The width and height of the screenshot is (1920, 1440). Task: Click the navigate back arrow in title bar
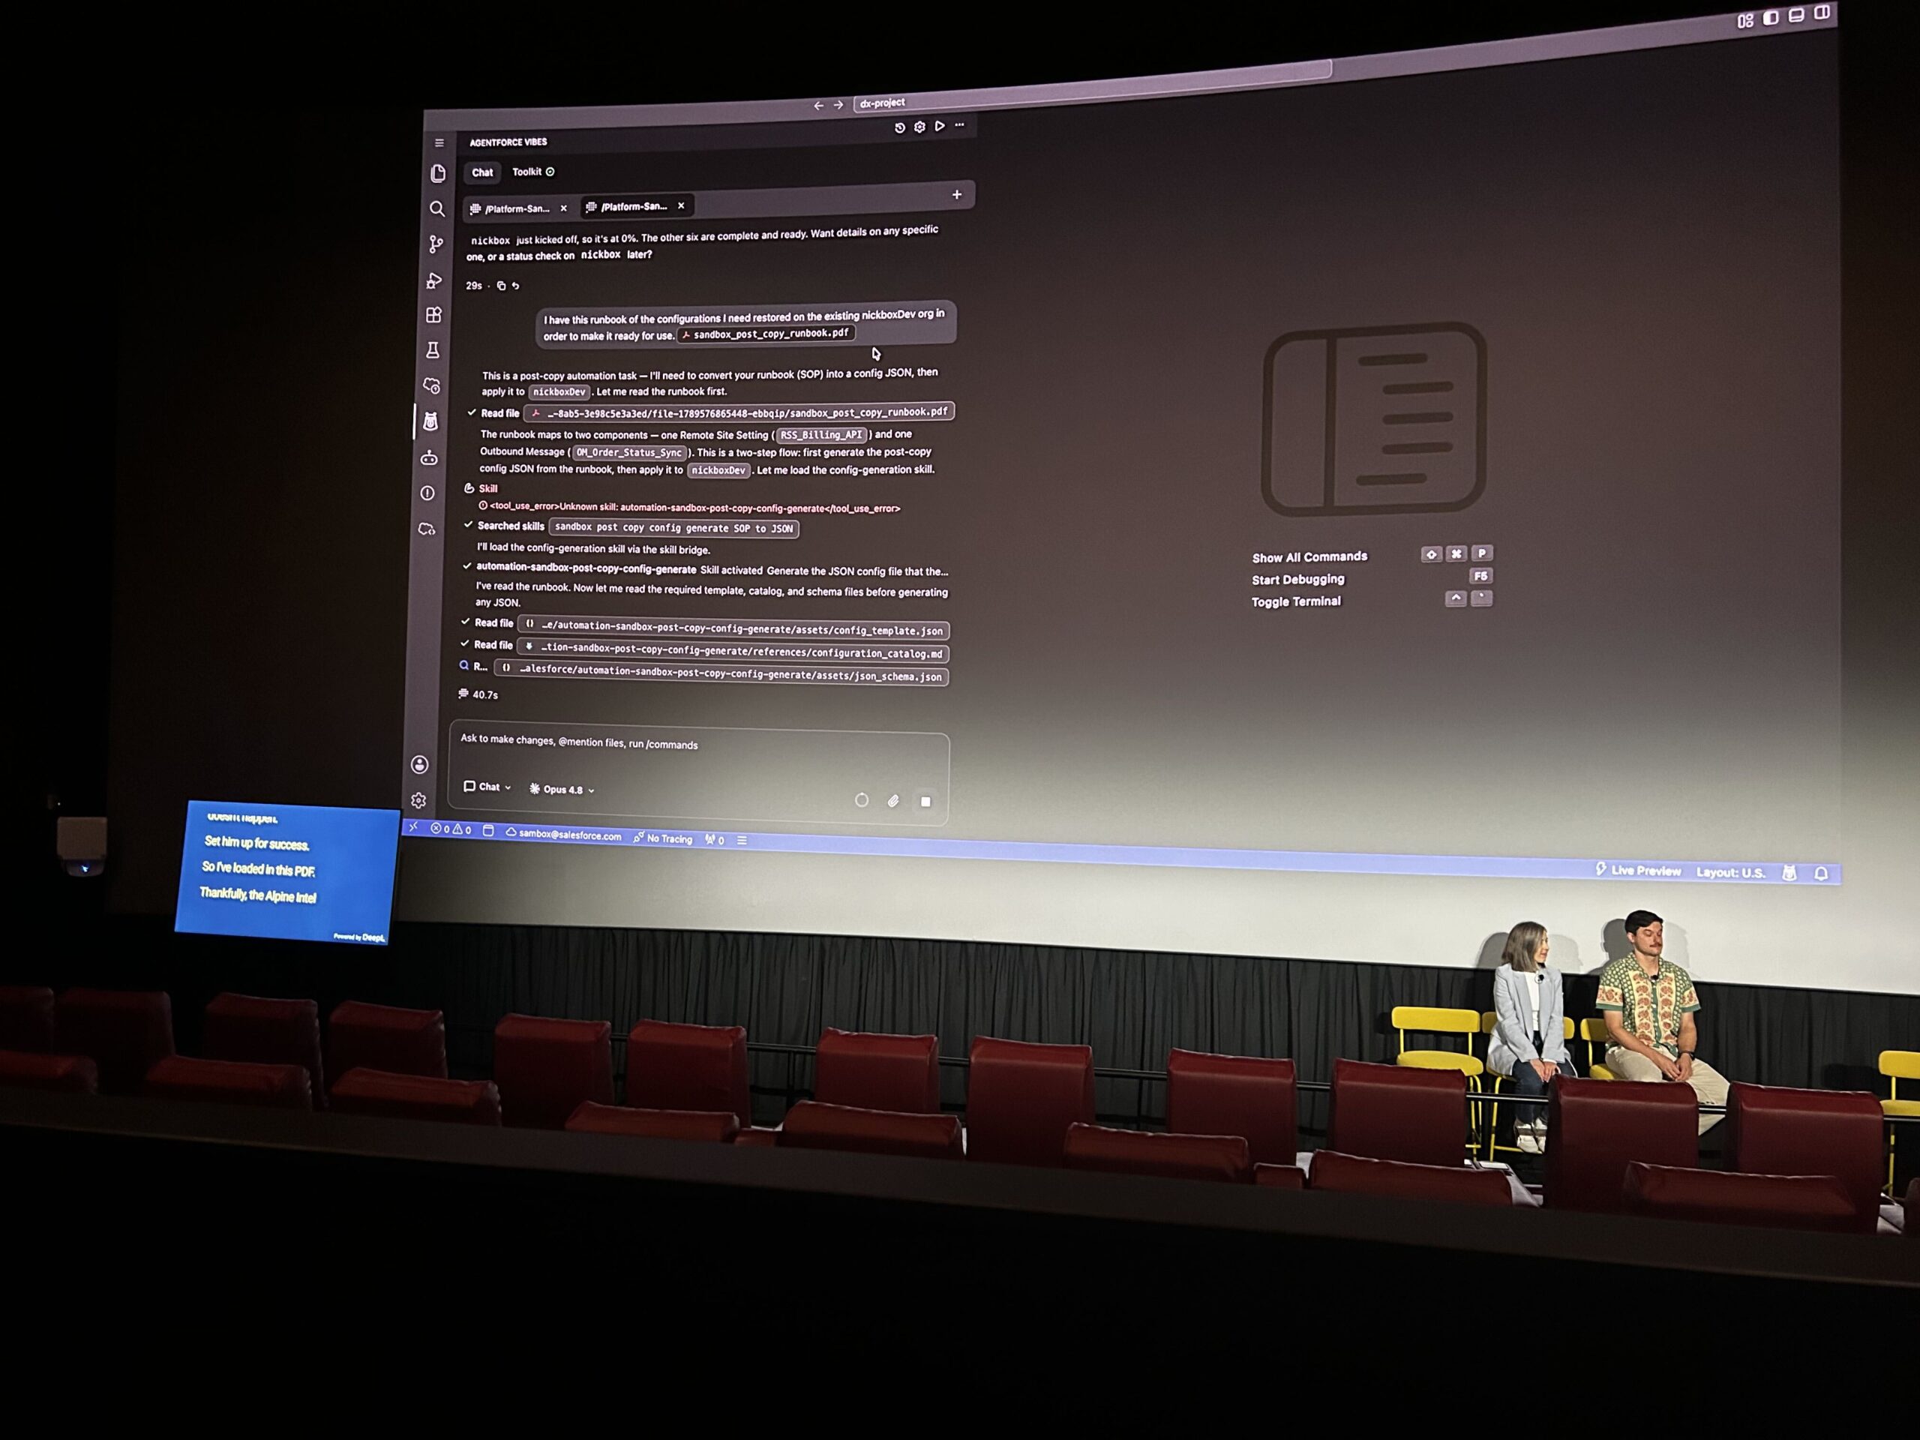(818, 106)
